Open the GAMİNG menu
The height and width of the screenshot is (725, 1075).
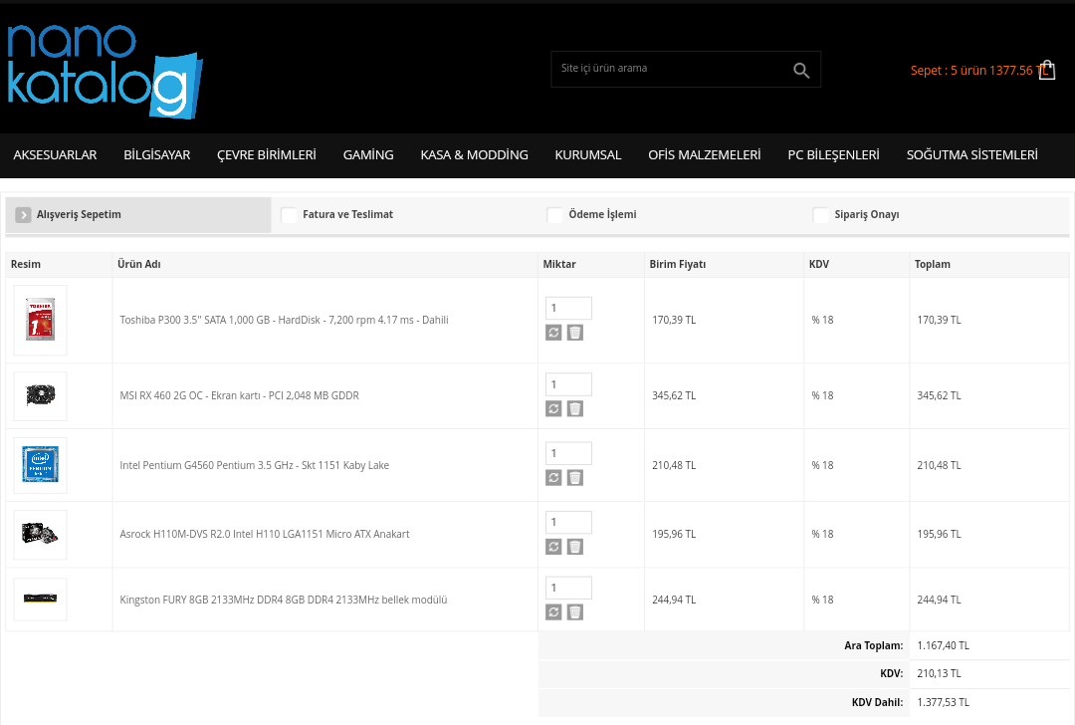[x=368, y=155]
